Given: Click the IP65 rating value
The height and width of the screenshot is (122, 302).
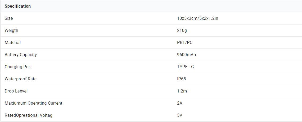Looking at the screenshot, I should pos(182,79).
